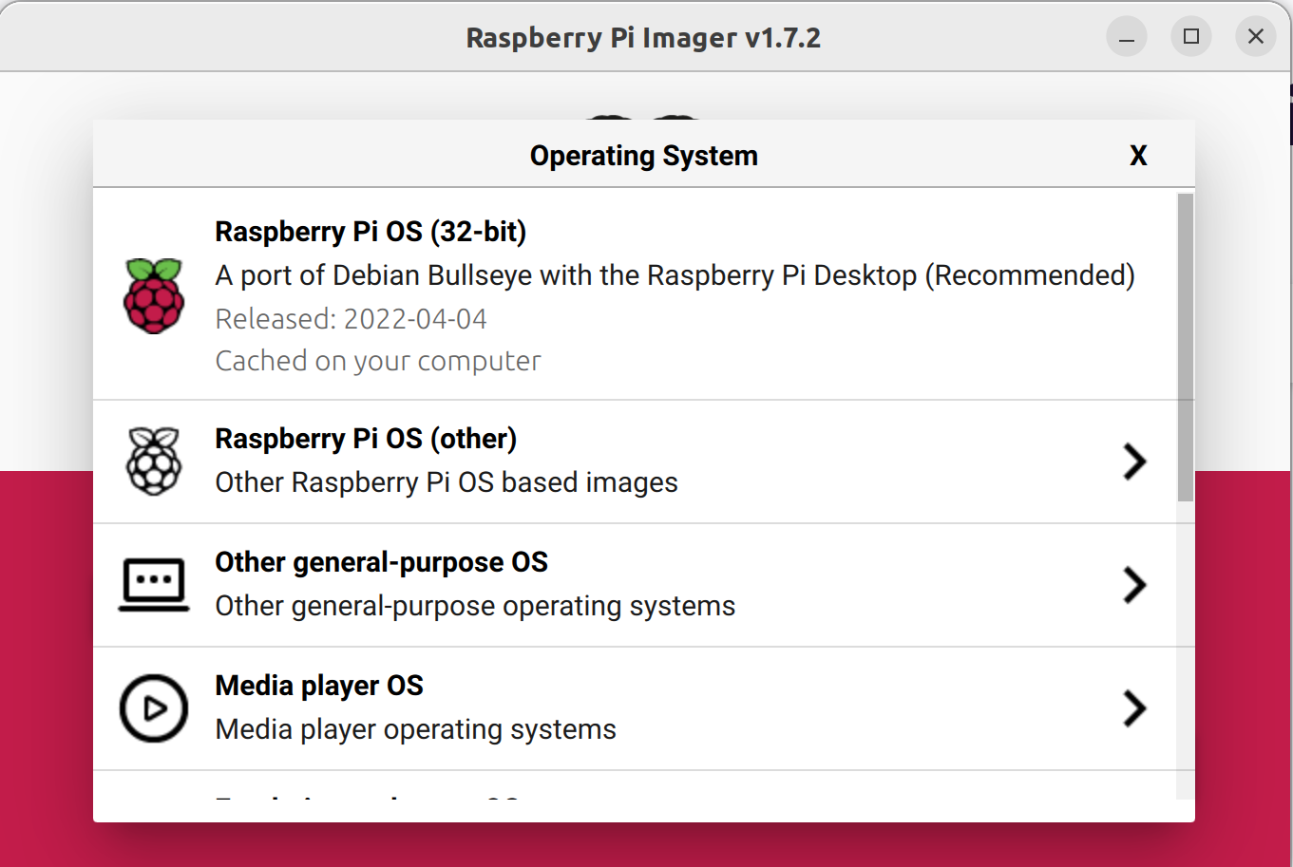Click 'Cached on your computer' text
This screenshot has height=867, width=1293.
[378, 361]
